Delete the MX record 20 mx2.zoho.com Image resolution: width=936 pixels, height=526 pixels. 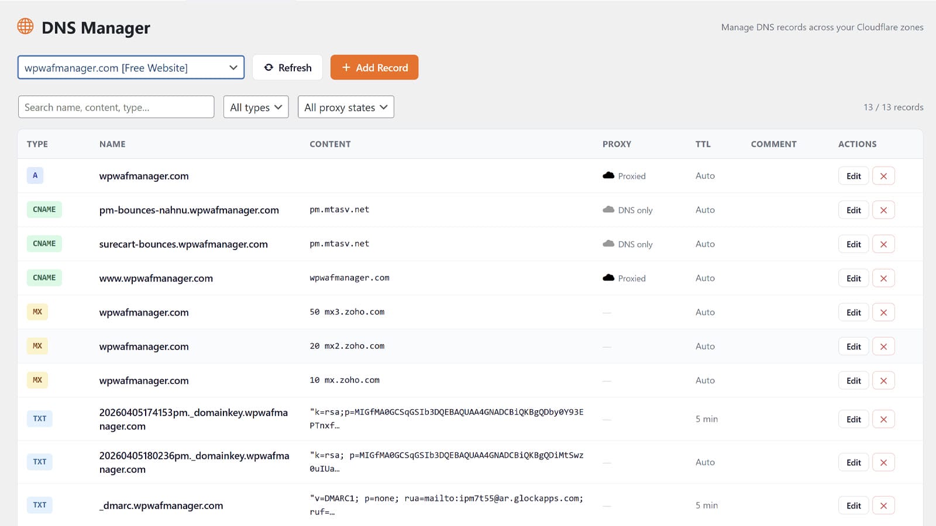pos(883,347)
